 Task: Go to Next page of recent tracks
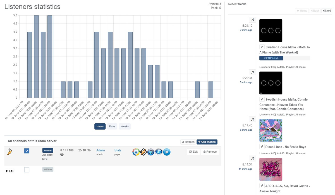pyautogui.click(x=327, y=11)
